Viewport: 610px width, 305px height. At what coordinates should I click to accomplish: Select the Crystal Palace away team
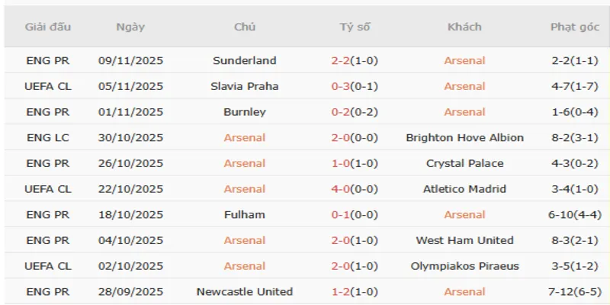point(464,163)
